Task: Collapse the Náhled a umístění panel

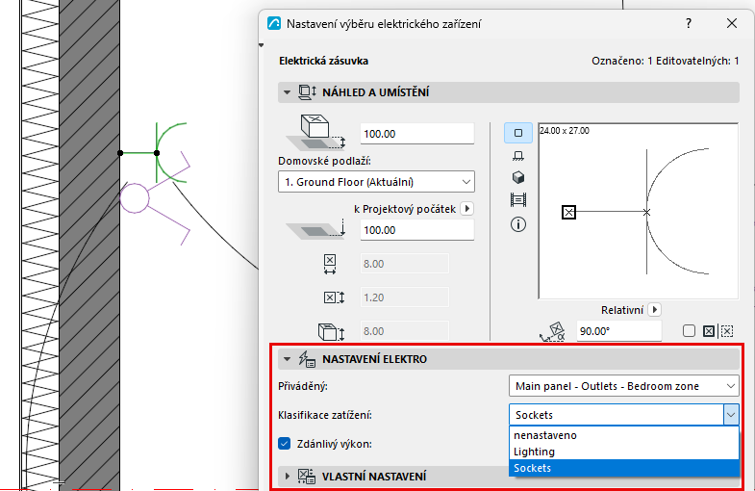Action: point(287,92)
